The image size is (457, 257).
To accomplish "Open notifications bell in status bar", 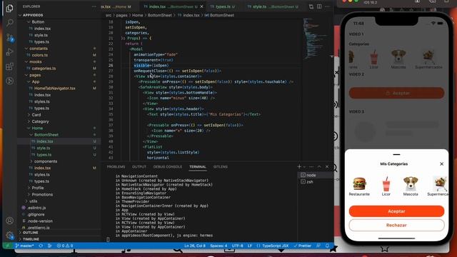I will pos(327,246).
